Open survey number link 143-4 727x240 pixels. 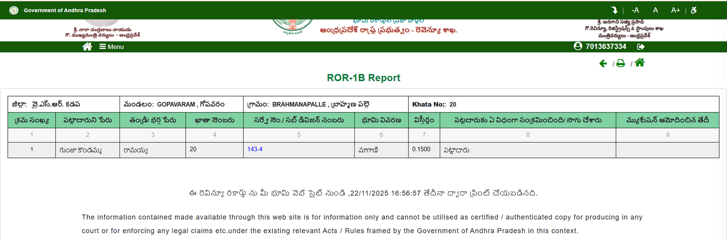[255, 149]
